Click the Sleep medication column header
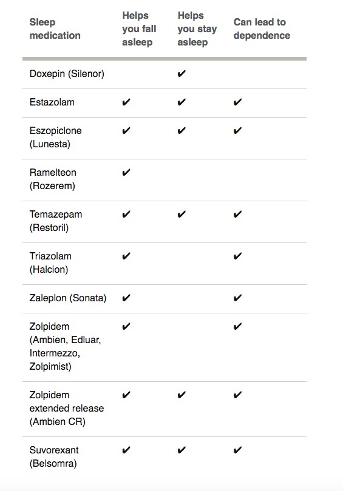Viewport: 343px width, 491px height. [x=55, y=29]
